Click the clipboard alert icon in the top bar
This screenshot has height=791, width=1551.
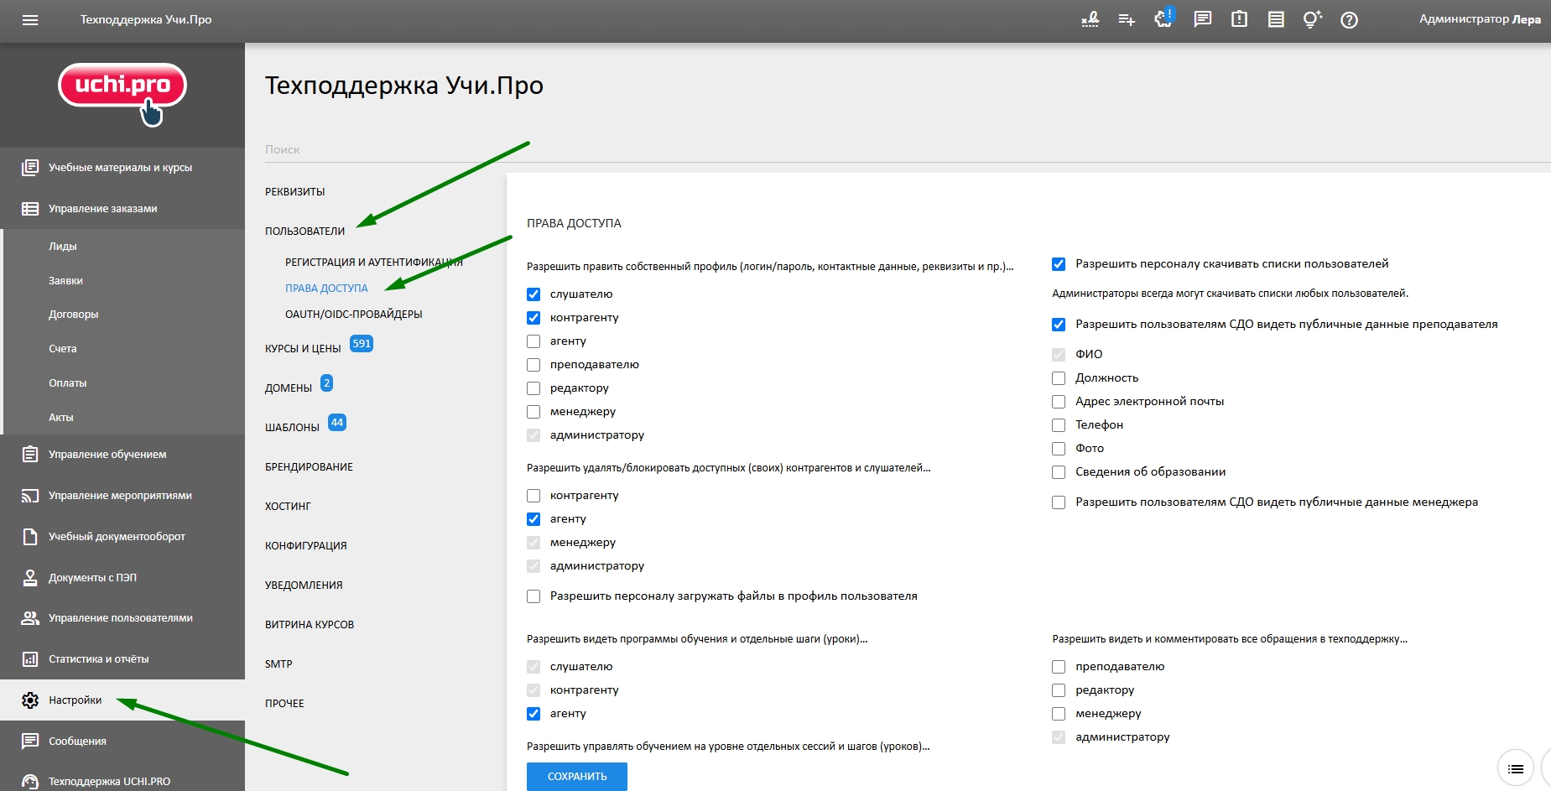[1239, 19]
